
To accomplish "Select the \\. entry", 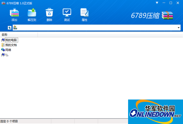I will [7, 55].
